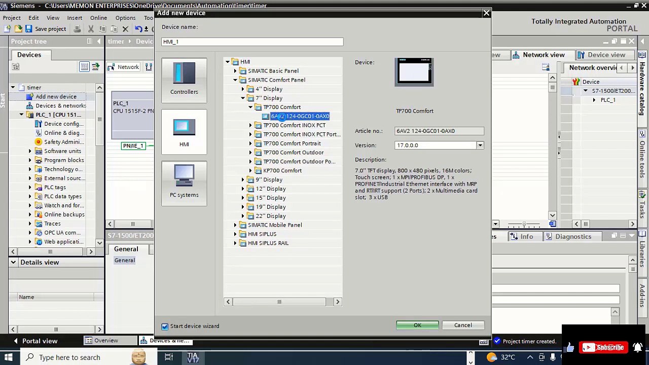Image resolution: width=649 pixels, height=365 pixels.
Task: Expand the SIMATIC Mobile Panel folder
Action: coord(235,225)
